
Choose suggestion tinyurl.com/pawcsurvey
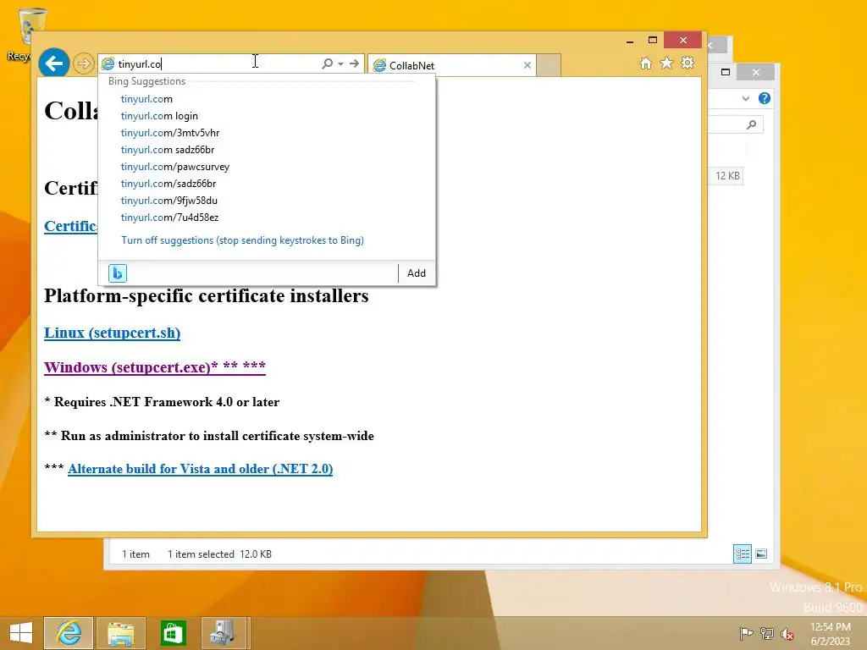(174, 167)
